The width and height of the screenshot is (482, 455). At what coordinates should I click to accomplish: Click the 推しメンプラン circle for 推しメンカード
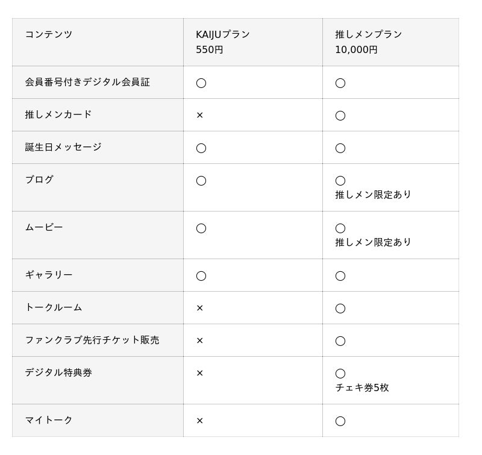[x=340, y=116]
